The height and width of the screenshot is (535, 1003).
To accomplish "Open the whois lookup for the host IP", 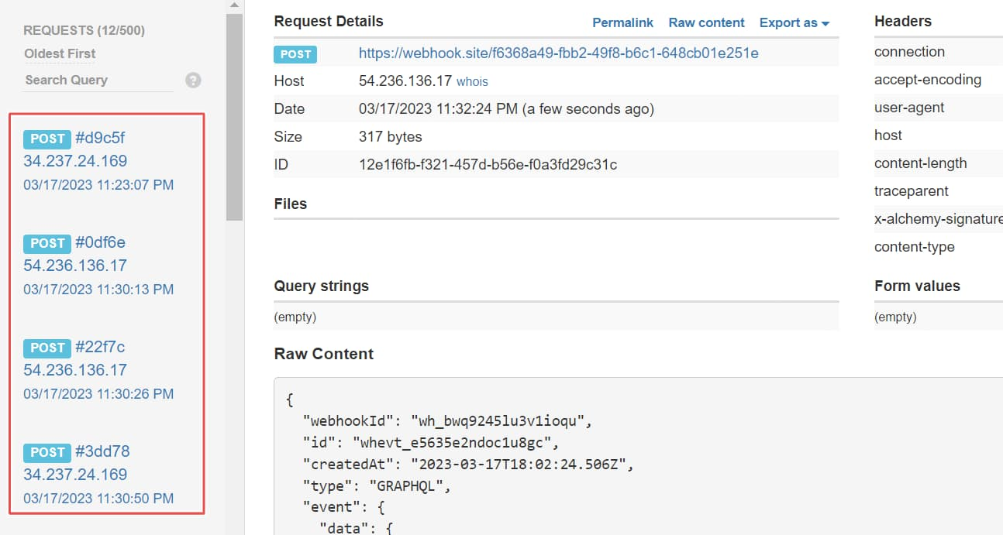I will (x=472, y=81).
